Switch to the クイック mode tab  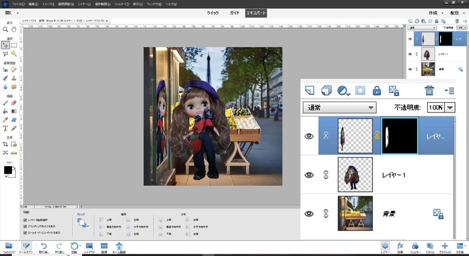[x=213, y=13]
